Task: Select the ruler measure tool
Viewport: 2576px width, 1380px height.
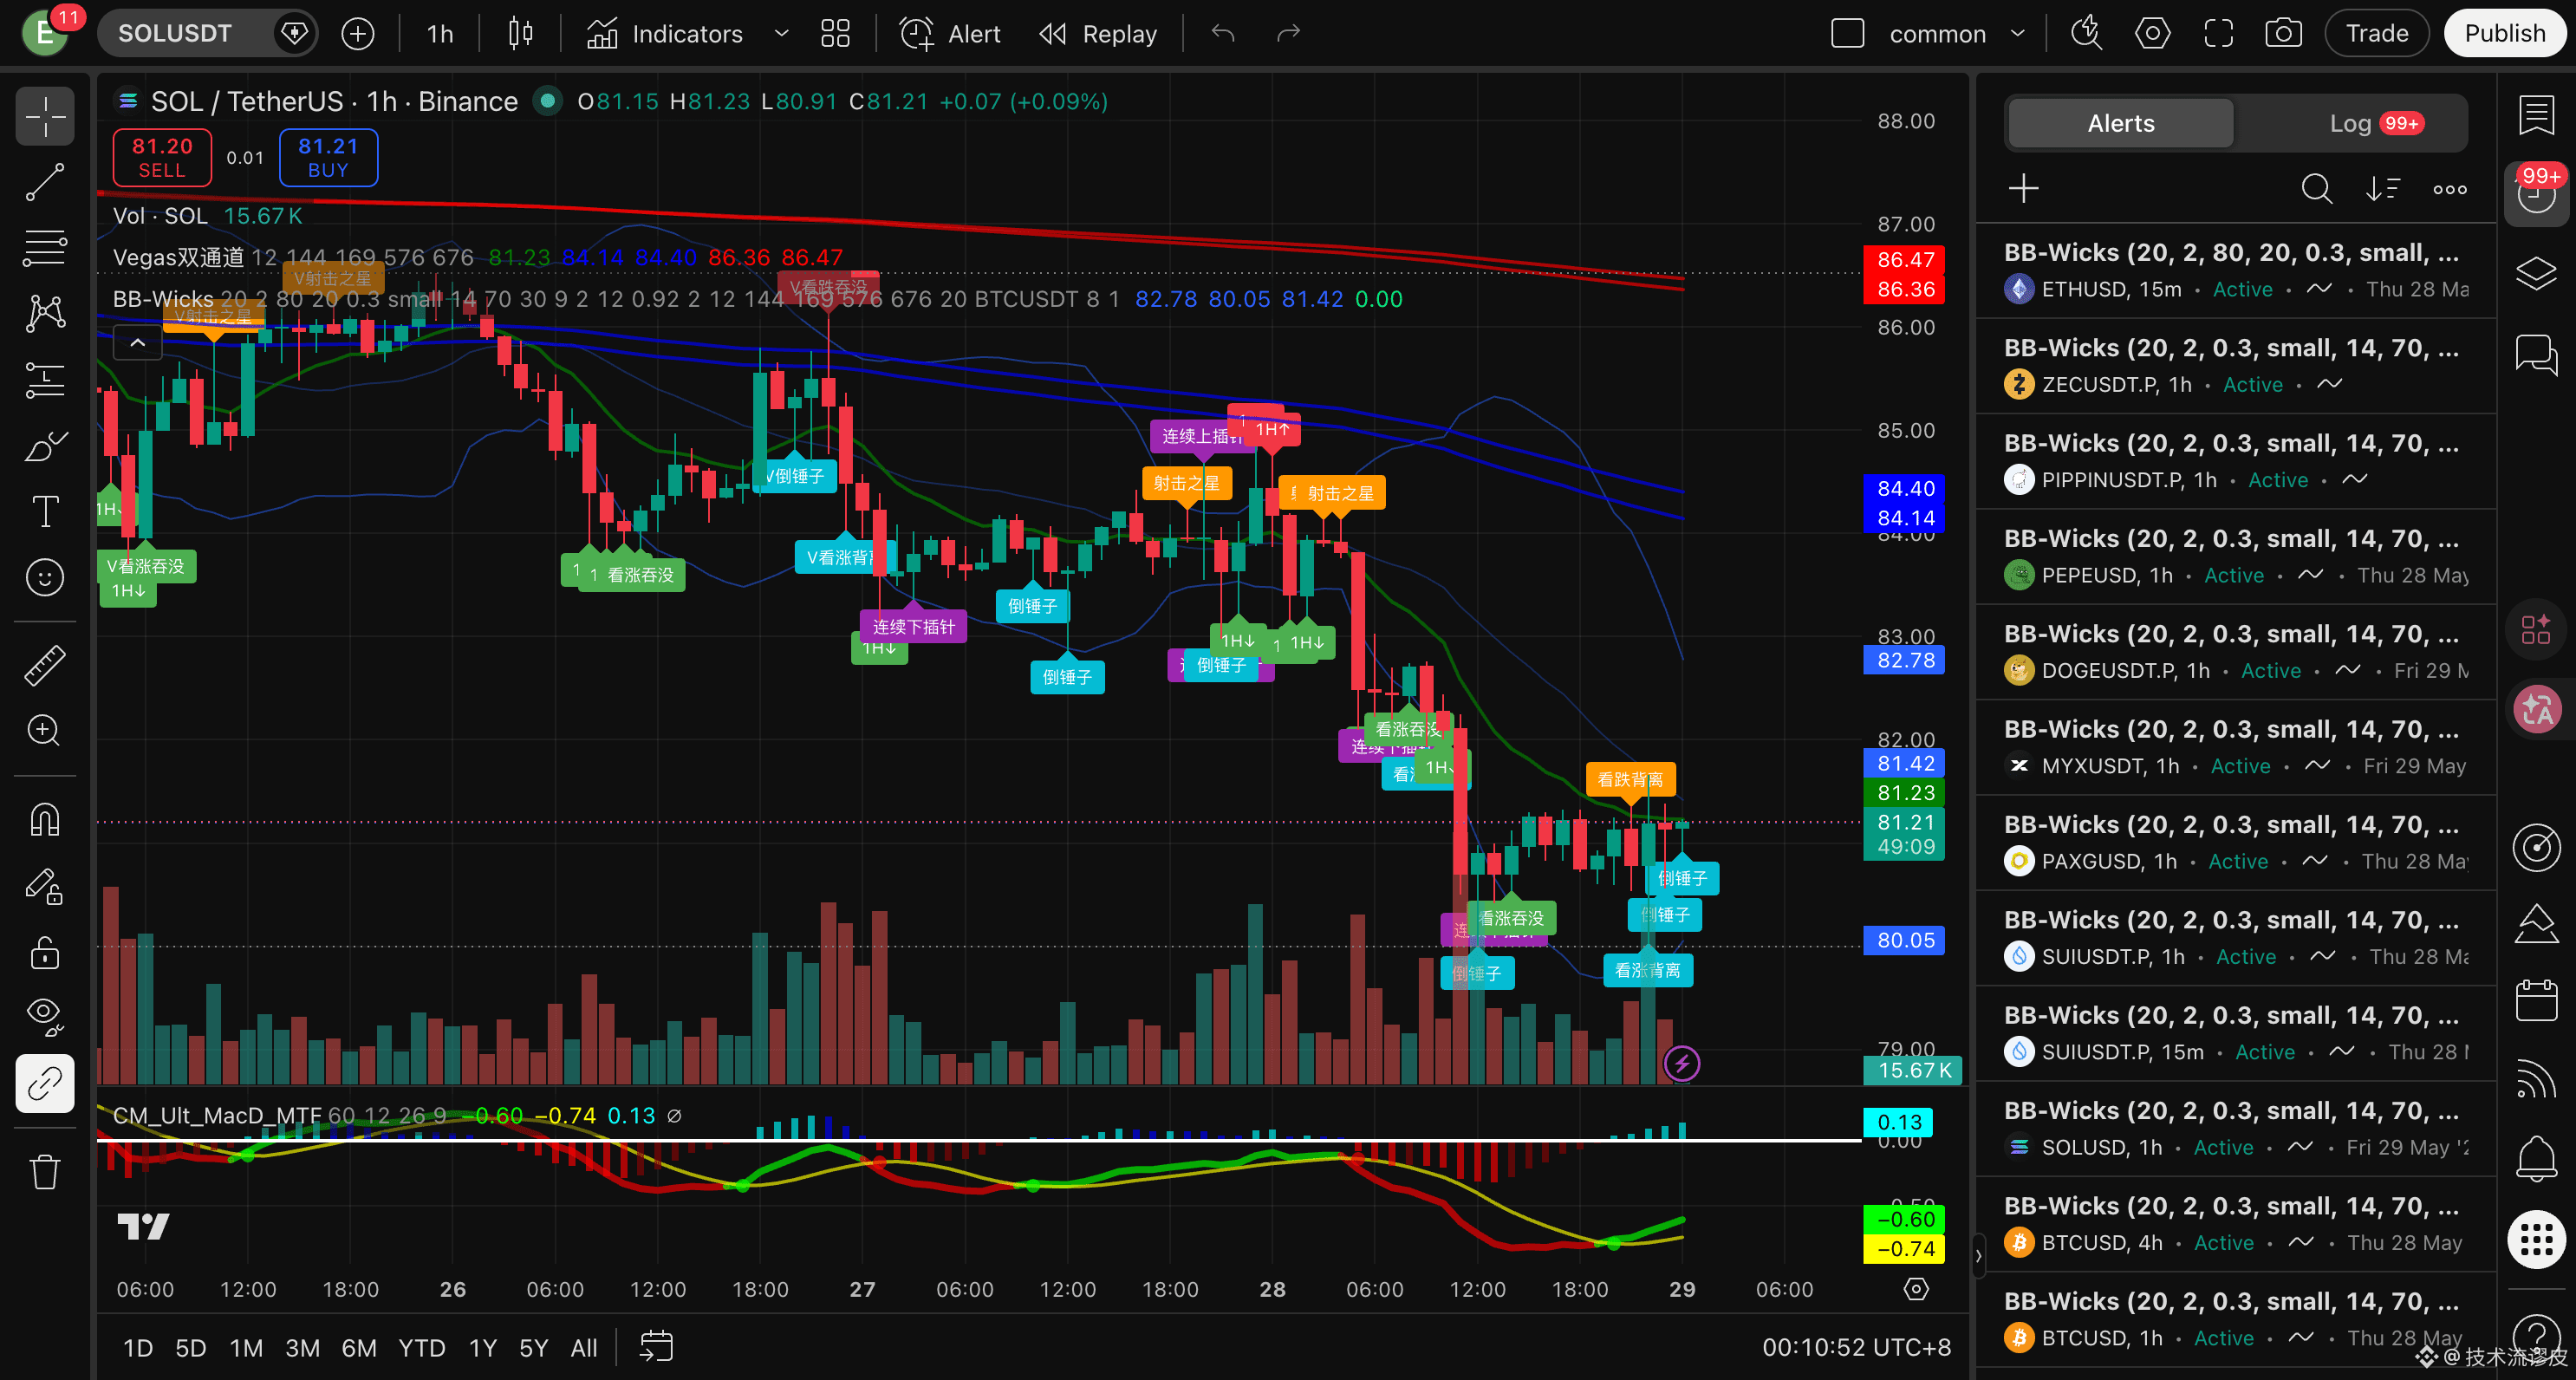Action: [45, 665]
